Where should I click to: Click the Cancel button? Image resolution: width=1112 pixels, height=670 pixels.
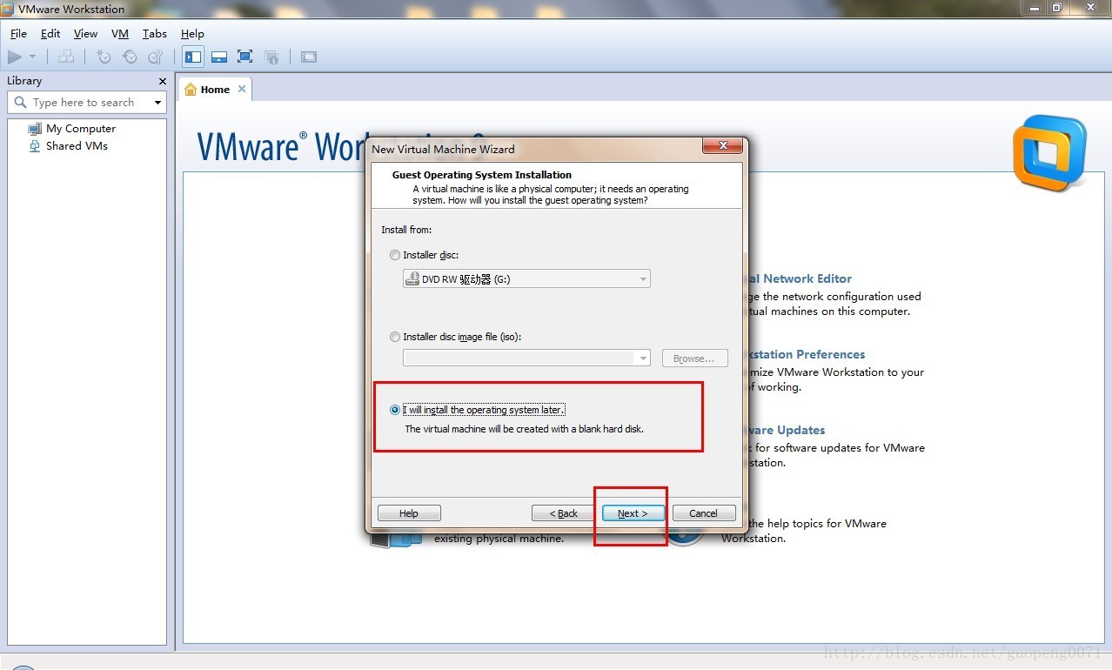pos(704,513)
